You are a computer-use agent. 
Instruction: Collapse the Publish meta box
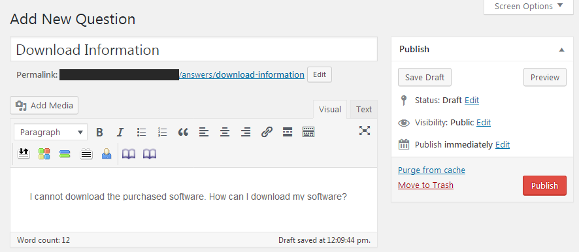pyautogui.click(x=561, y=50)
